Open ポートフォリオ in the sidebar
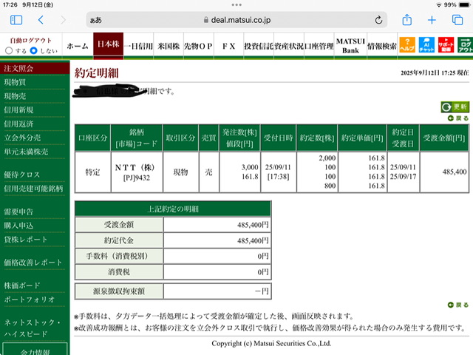Viewport: 473px width, 355px height. (30, 300)
